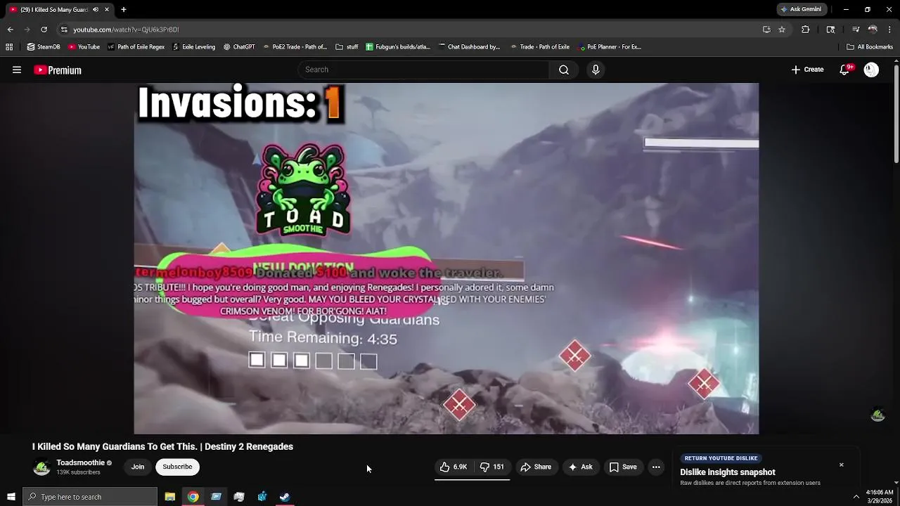900x506 pixels.
Task: Click the install/cast icon in address bar
Action: pos(766,30)
